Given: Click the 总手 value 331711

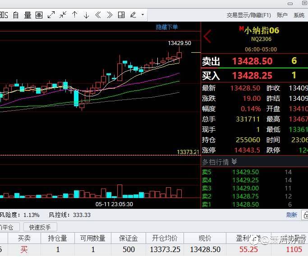Looking at the screenshot, I should (x=248, y=119).
